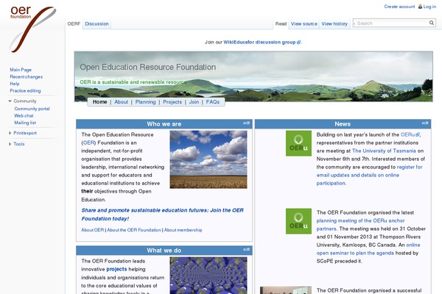Open Mailing list in the sidebar
The width and height of the screenshot is (442, 294).
tap(25, 123)
